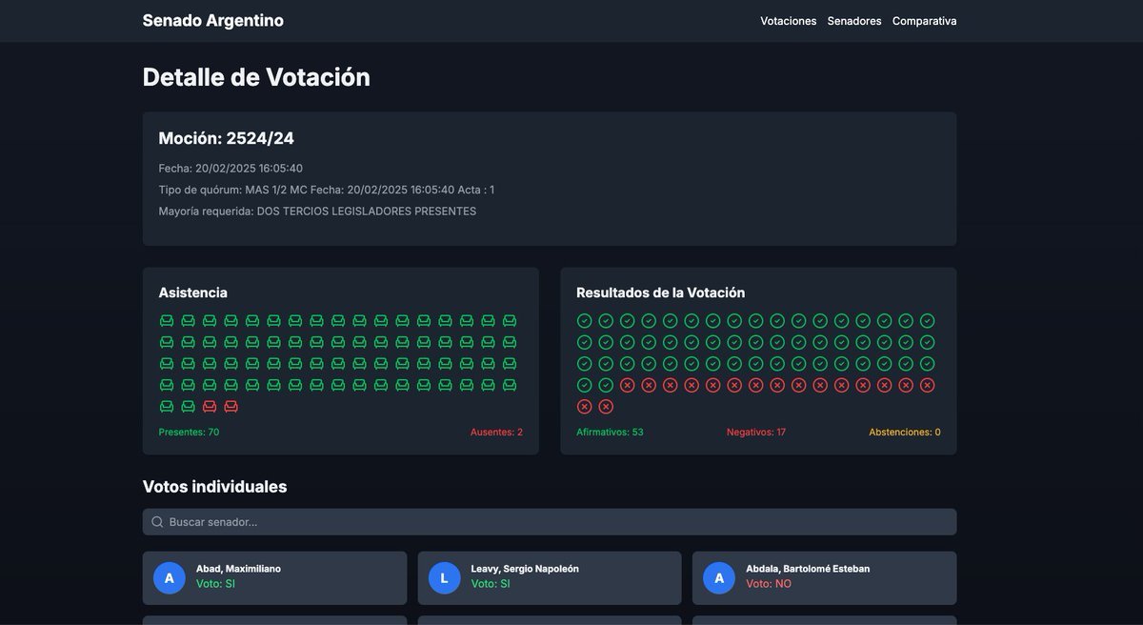Viewport: 1143px width, 625px height.
Task: Click the last red X vote icon
Action: [606, 407]
